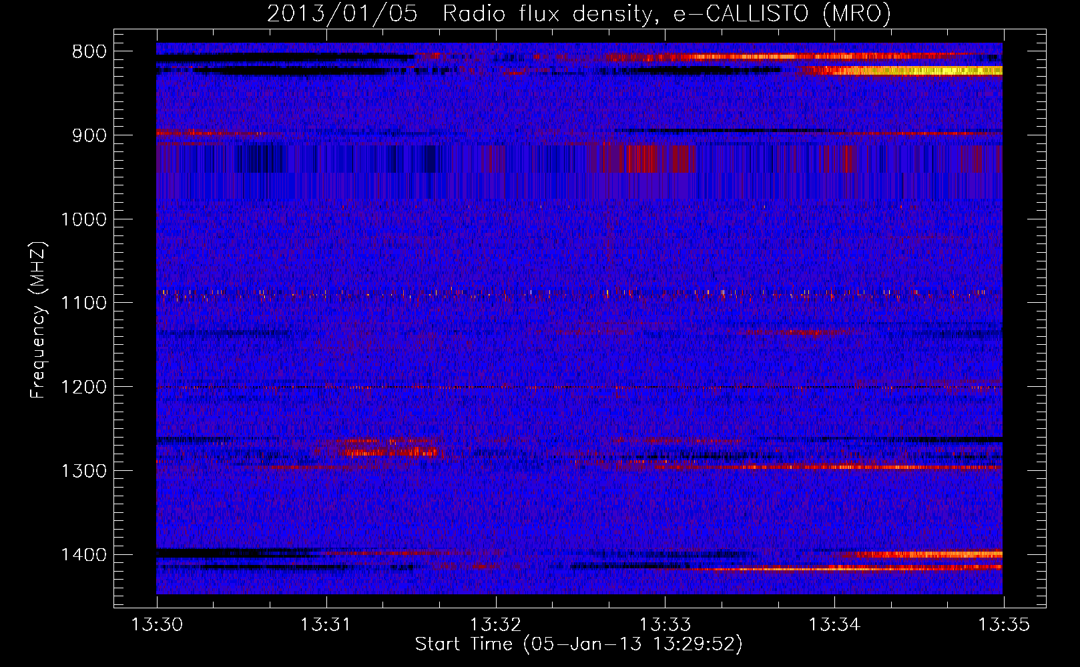Click the 13:34 time tick label

(834, 625)
